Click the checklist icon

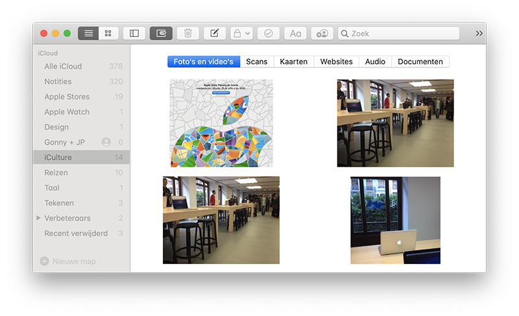[x=269, y=34]
